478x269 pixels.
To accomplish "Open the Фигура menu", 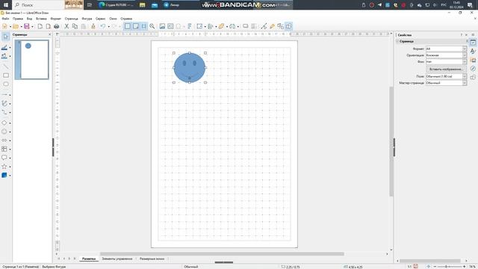I will (87, 19).
